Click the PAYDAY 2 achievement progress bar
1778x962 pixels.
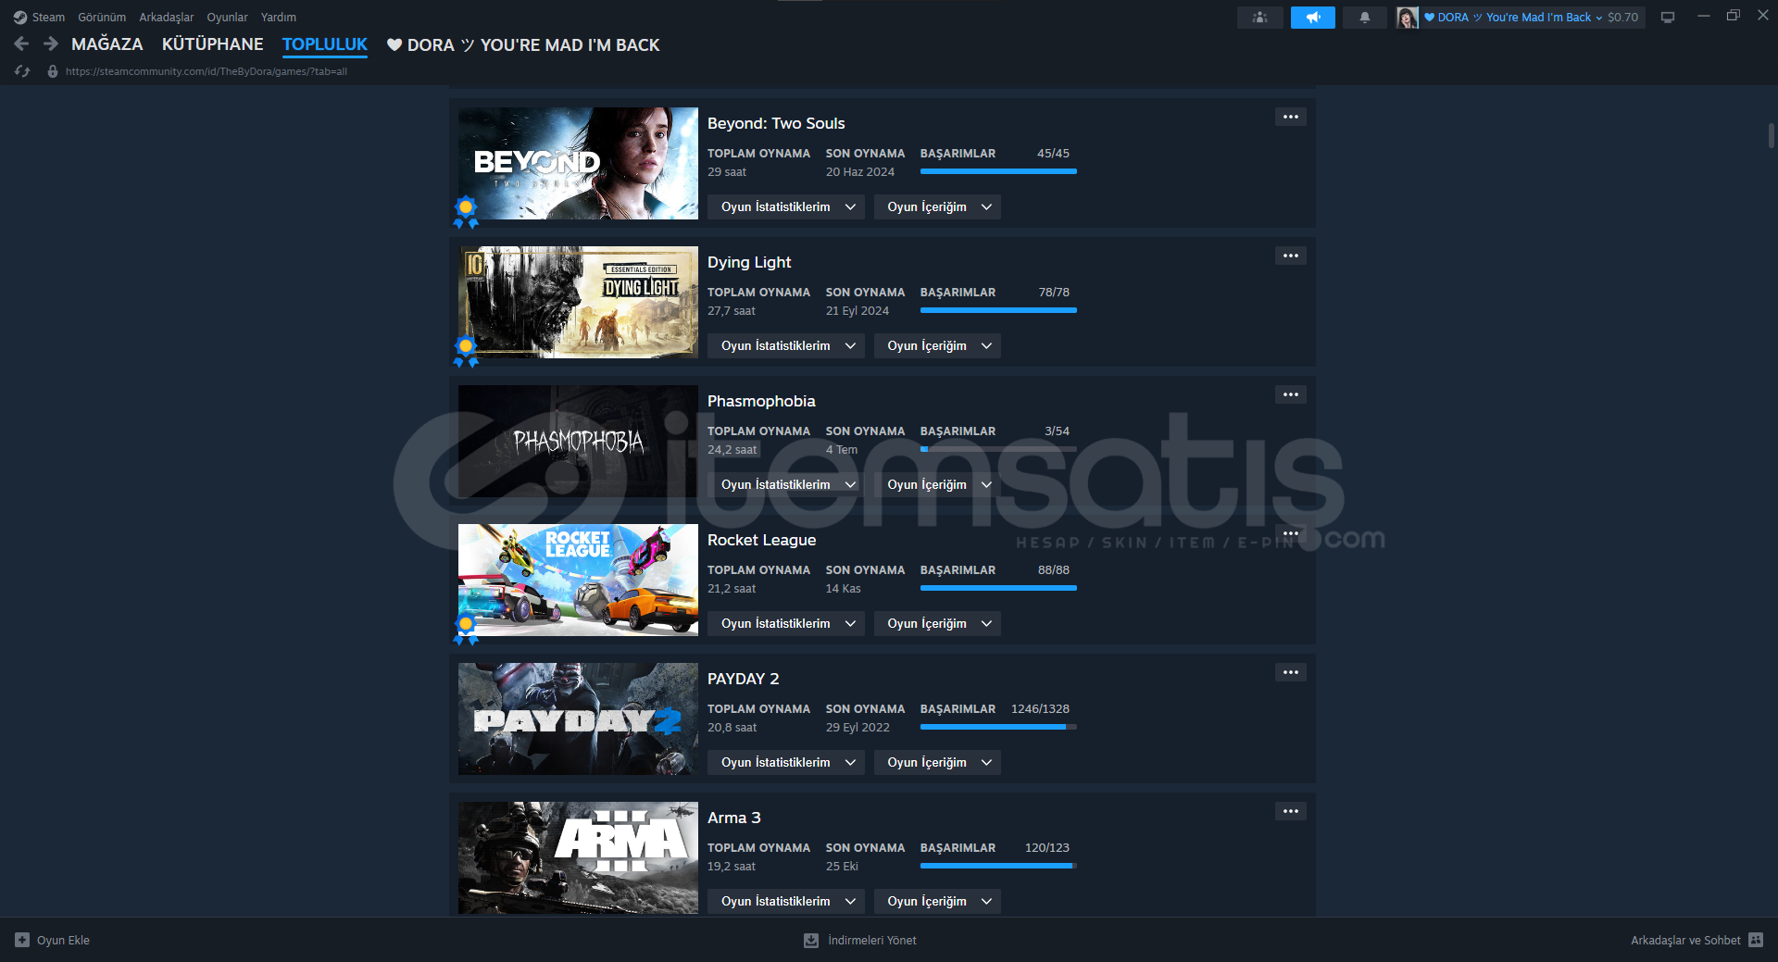[998, 727]
